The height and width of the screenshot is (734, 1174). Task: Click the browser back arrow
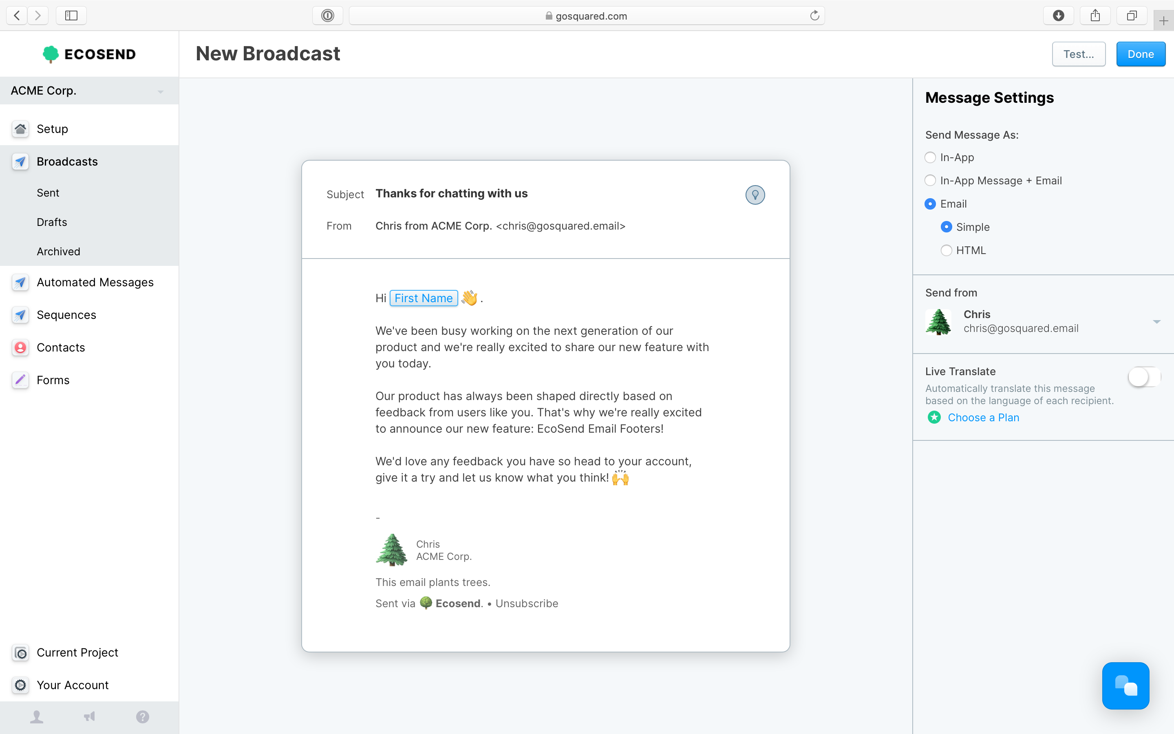[17, 15]
